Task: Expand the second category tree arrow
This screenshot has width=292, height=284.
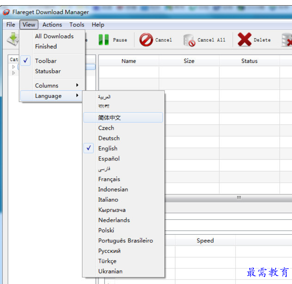Action: pyautogui.click(x=13, y=73)
